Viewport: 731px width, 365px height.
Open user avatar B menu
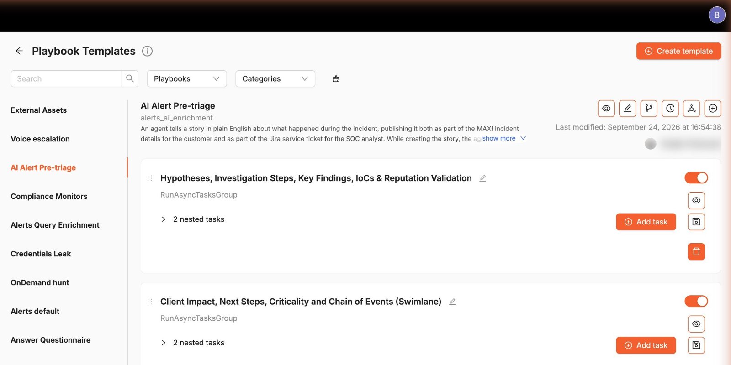pos(717,15)
